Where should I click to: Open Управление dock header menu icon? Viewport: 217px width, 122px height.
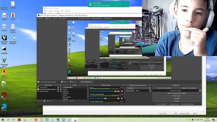tap(200, 85)
